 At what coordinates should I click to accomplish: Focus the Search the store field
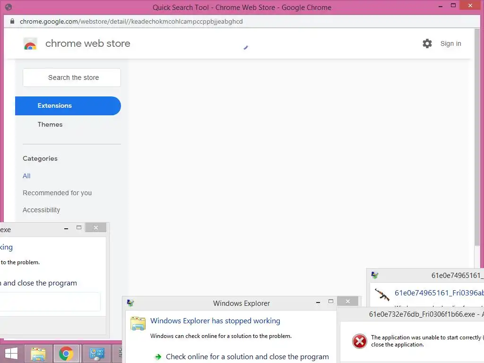click(72, 78)
